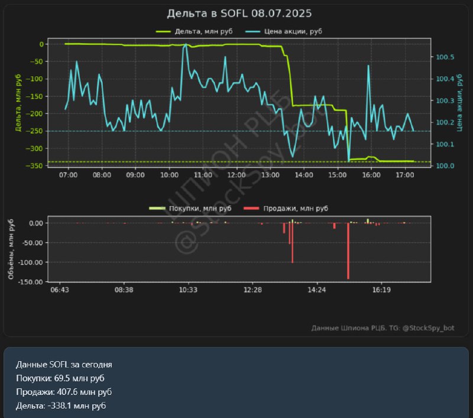Click the tallest red sales bar in volume chart
Viewport: 473px width, 418px height.
[348, 250]
